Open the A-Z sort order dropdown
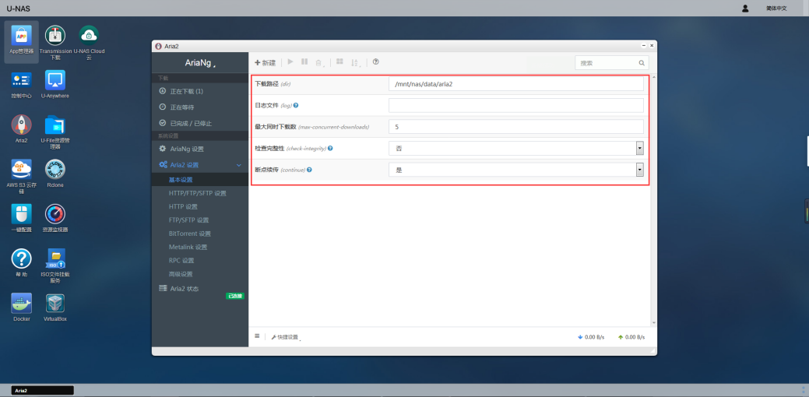Screen dimensions: 809x397 tap(356, 62)
